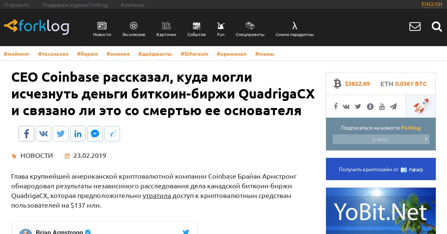Image resolution: width=447 pixels, height=234 pixels.
Task: Share the article via Telegram
Action: [x=112, y=134]
